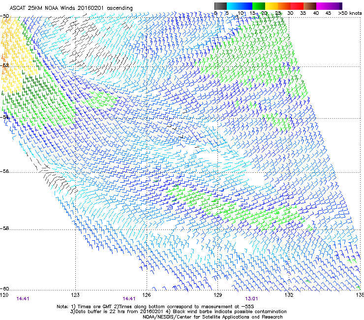The height and width of the screenshot is (320, 364).
Task: Click the cyan 5 knots legend color
Action: [233, 6]
